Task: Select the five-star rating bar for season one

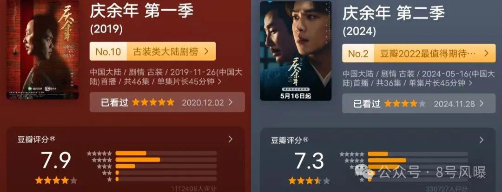Action: click(x=166, y=153)
